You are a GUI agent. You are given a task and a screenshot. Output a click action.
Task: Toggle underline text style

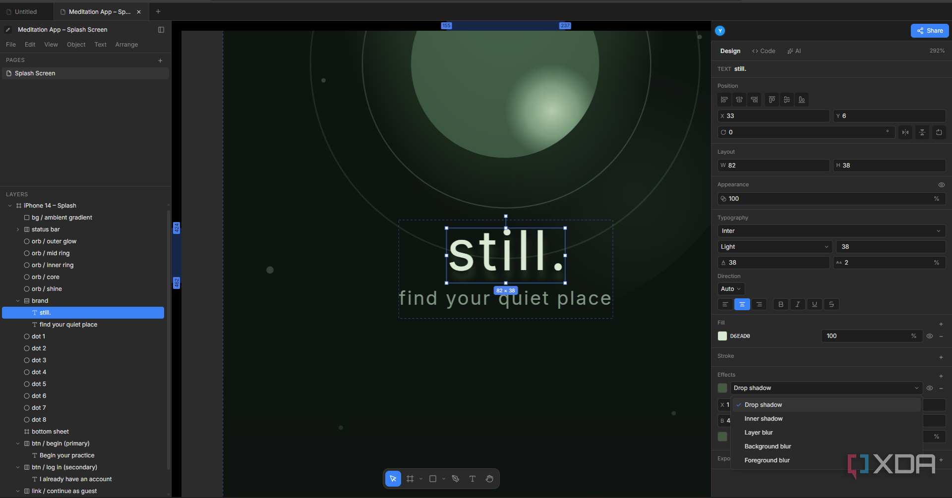pyautogui.click(x=815, y=304)
